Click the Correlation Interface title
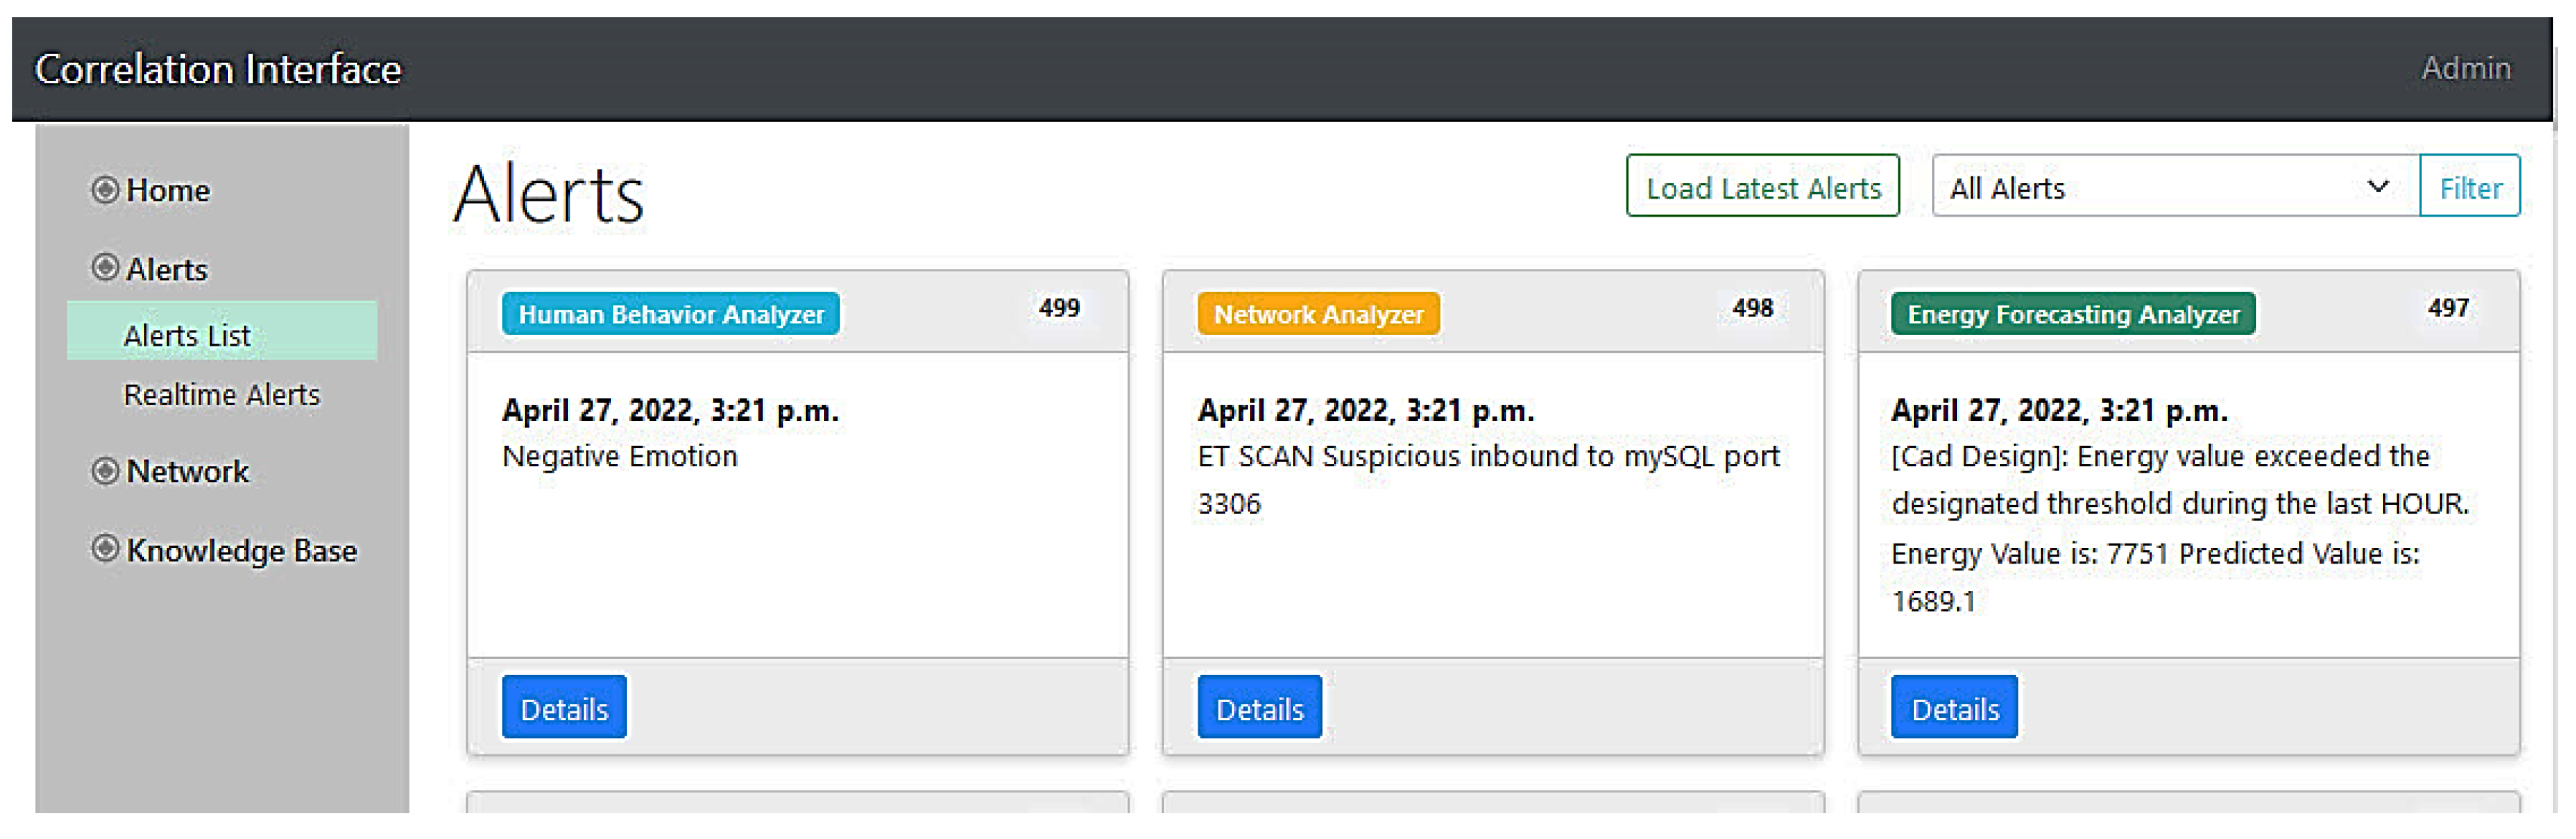This screenshot has height=839, width=2576. pyautogui.click(x=218, y=69)
